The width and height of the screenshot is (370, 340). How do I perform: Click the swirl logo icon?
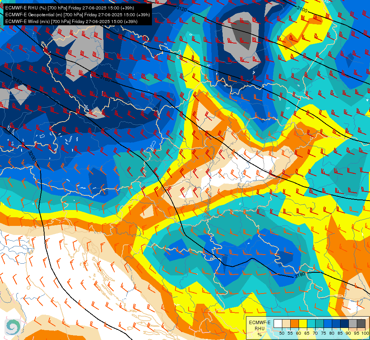(13, 327)
